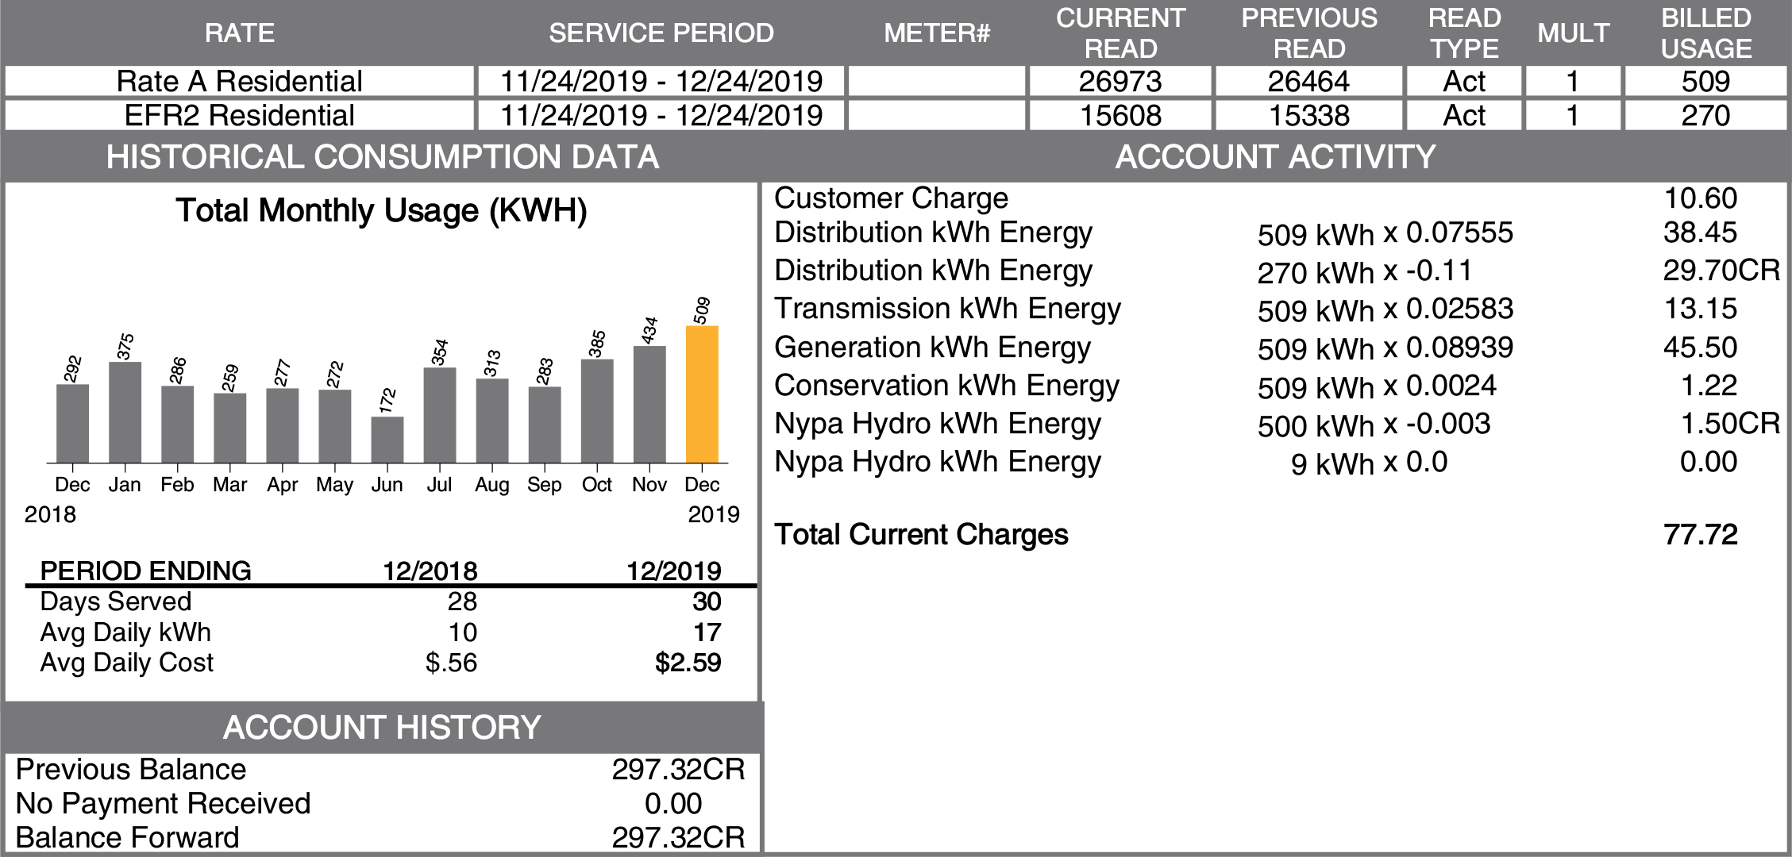The image size is (1792, 857).
Task: Click the Nov bar labeled 434
Action: point(649,405)
